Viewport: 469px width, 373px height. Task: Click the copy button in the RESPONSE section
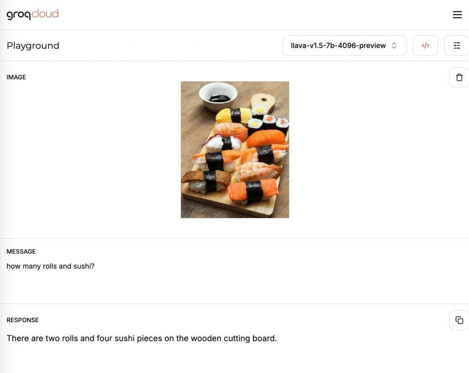(x=459, y=320)
